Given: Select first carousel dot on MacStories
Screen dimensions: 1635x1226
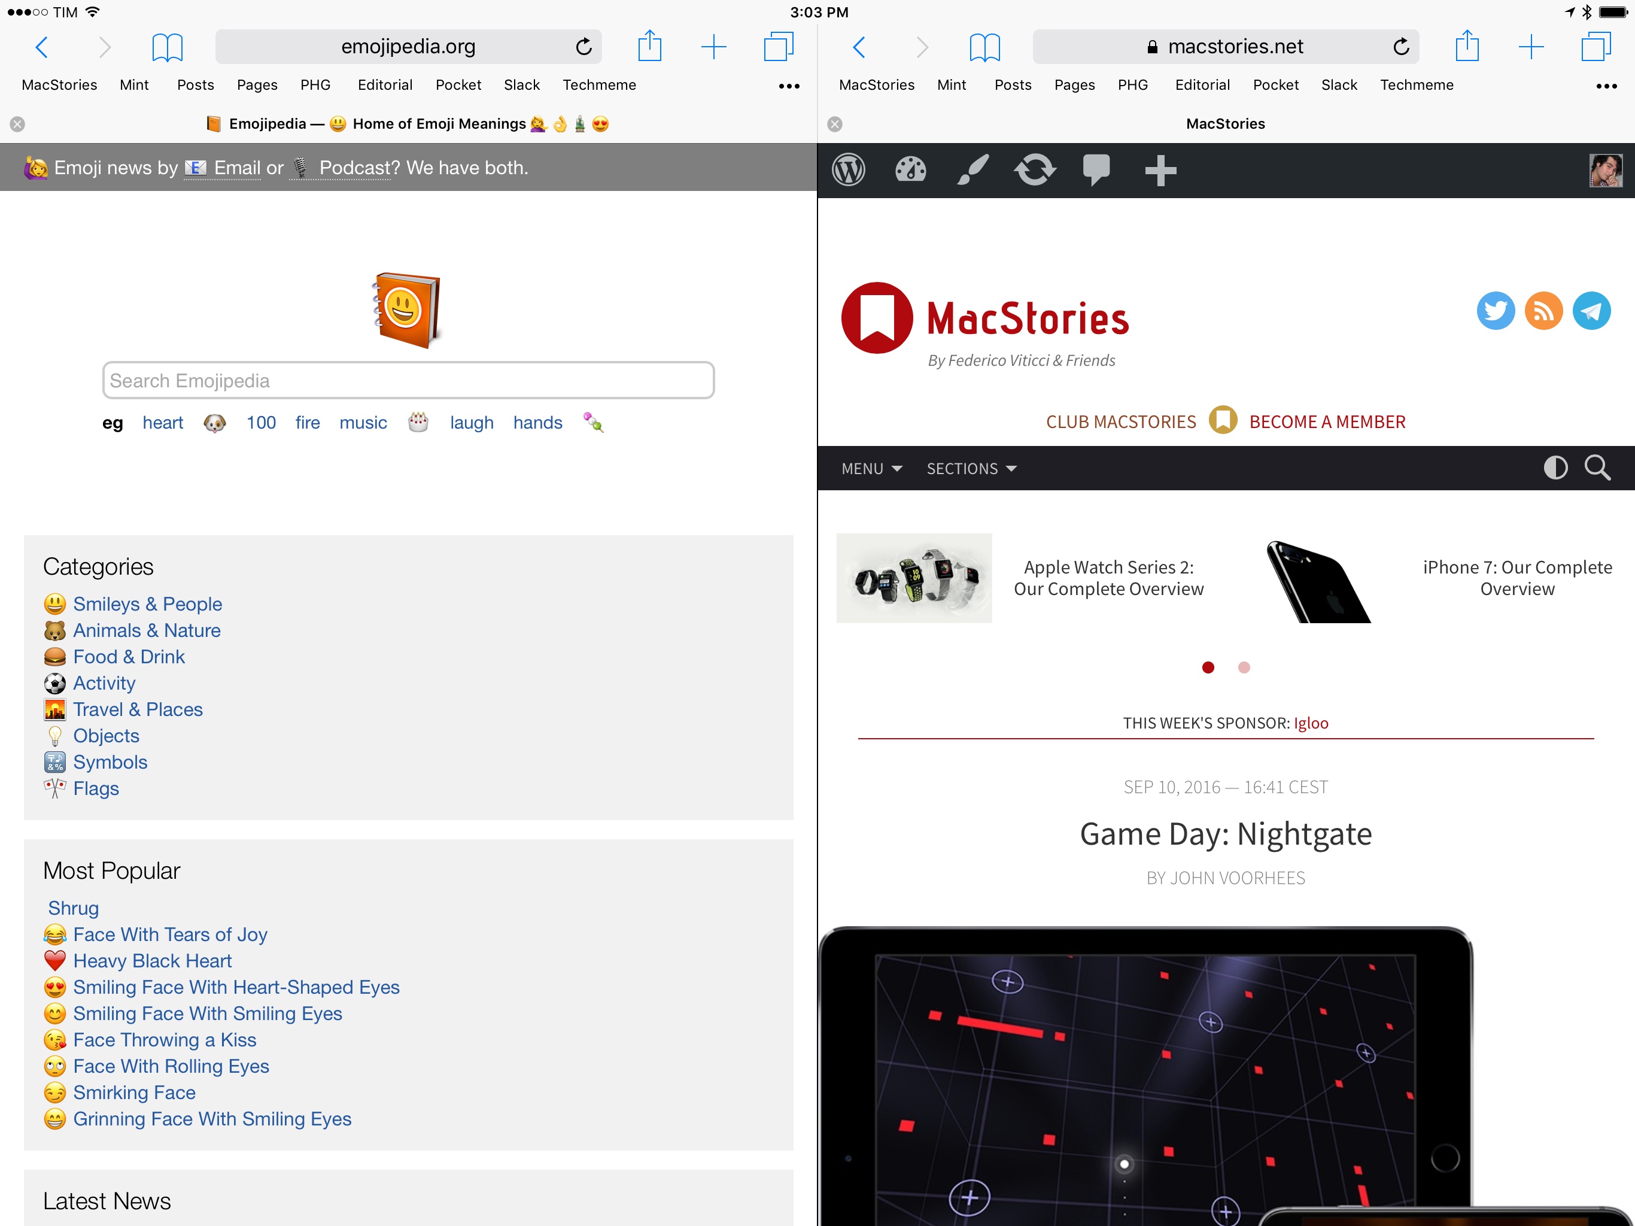Looking at the screenshot, I should click(x=1208, y=667).
